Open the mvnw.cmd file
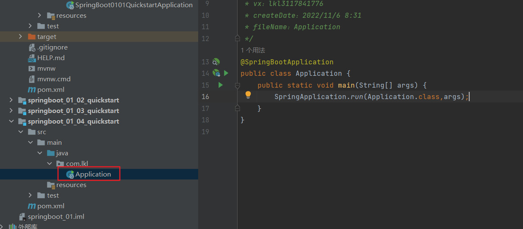 54,79
